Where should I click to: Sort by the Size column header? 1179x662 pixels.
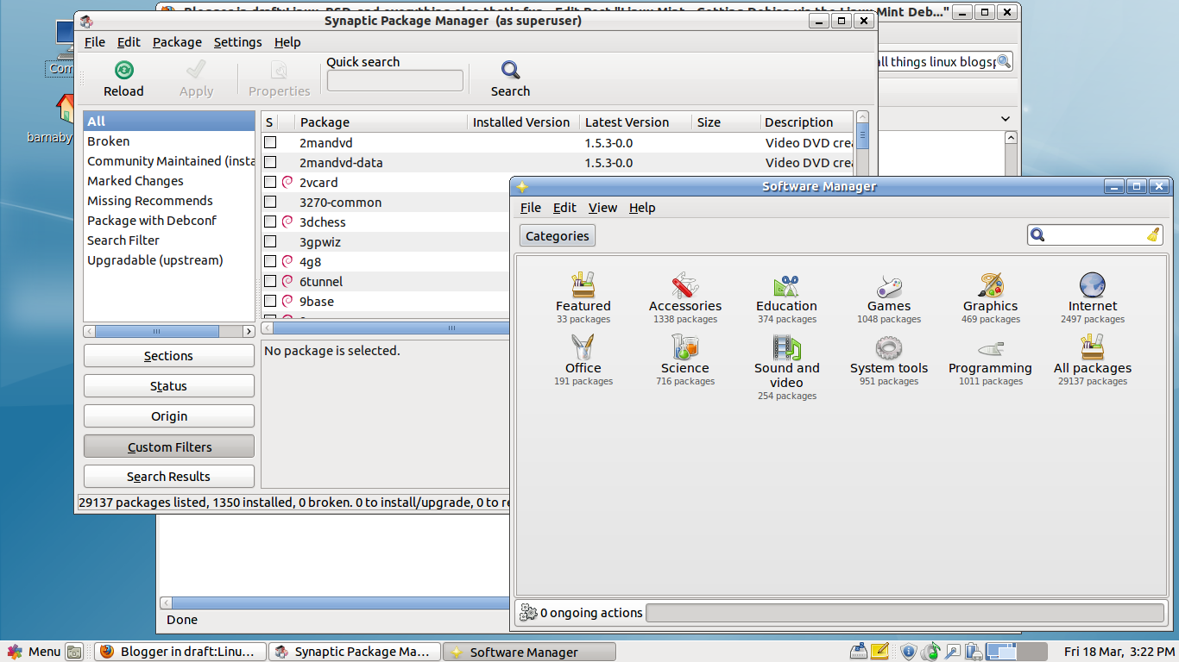[726, 122]
